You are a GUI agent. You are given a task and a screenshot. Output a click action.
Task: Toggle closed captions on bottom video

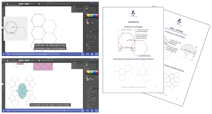[82, 111]
